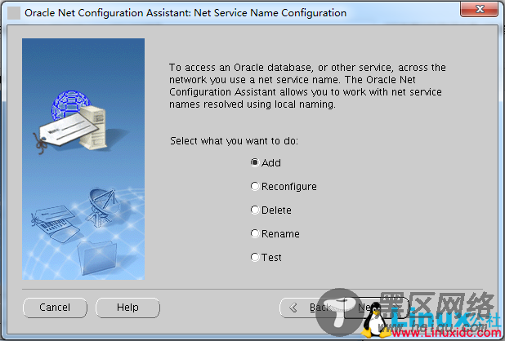Go Back to the previous step
Screen dimensions: 505x341
pyautogui.click(x=311, y=308)
